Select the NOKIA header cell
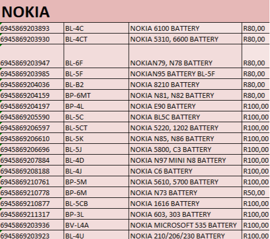This screenshot has width=270, height=239. [x=135, y=11]
